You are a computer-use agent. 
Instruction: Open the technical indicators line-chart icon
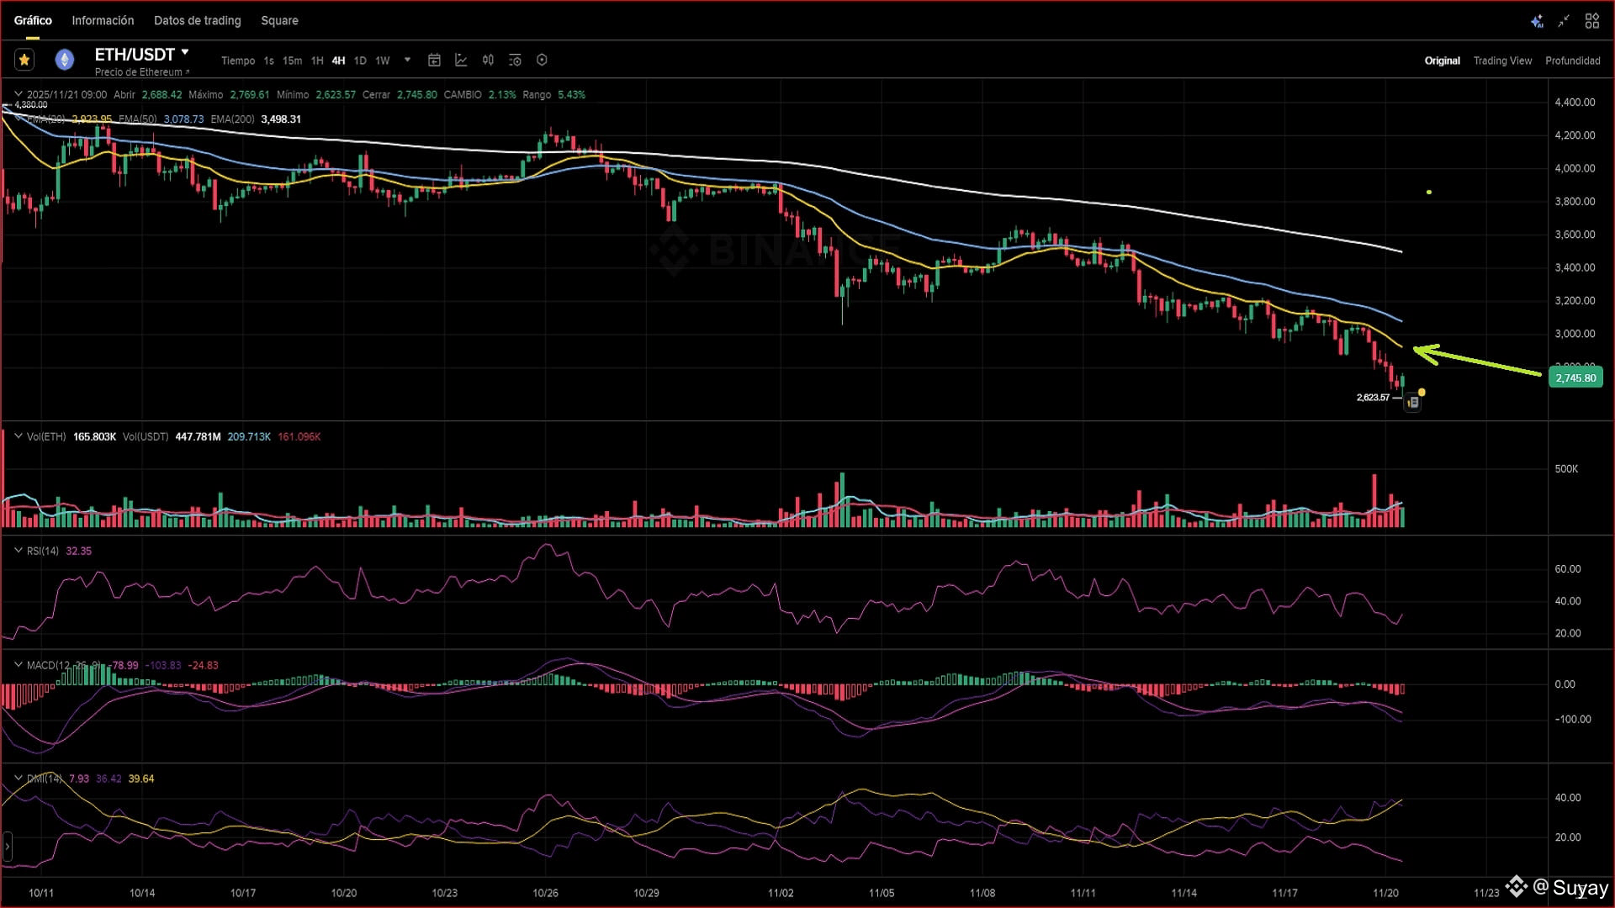461,60
